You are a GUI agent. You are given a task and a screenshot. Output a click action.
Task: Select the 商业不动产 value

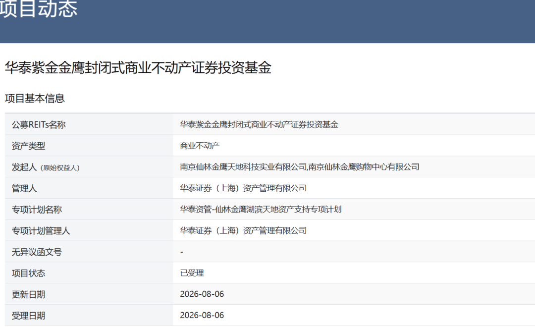click(x=200, y=146)
